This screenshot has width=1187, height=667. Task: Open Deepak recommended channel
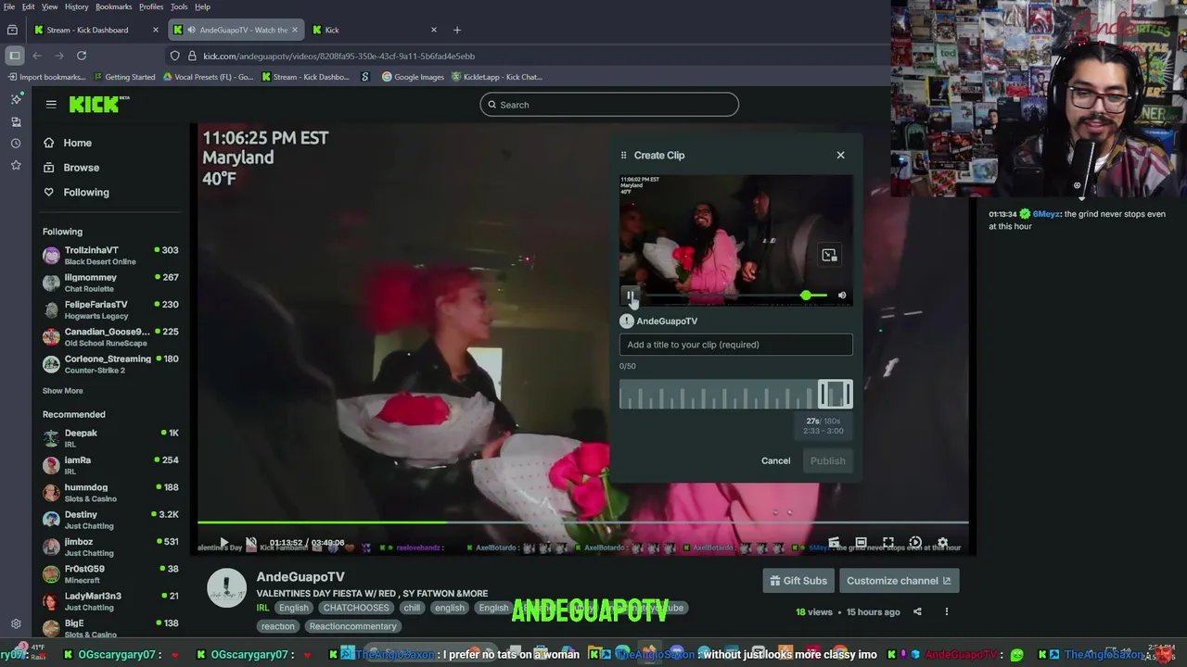pos(109,438)
